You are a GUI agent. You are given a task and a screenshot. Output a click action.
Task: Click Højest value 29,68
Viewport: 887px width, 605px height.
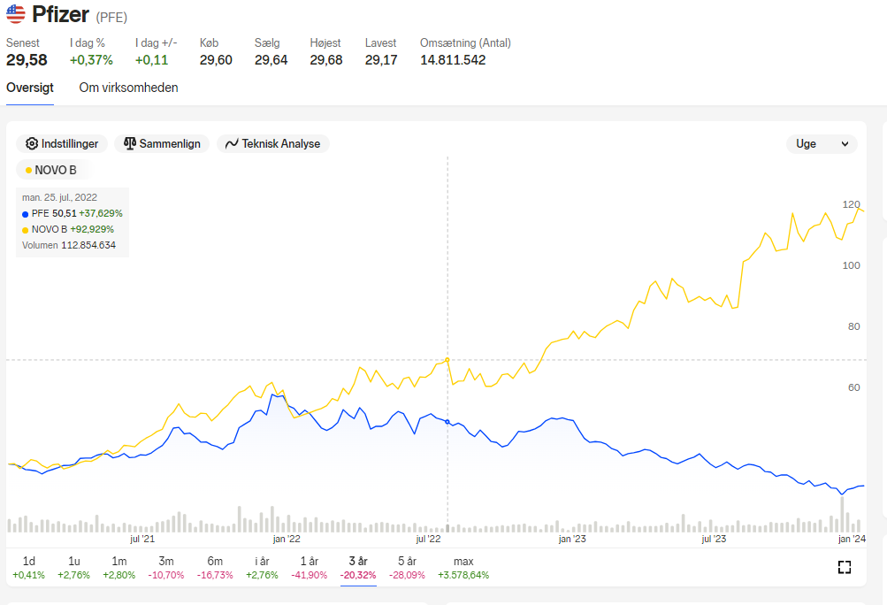coord(325,60)
